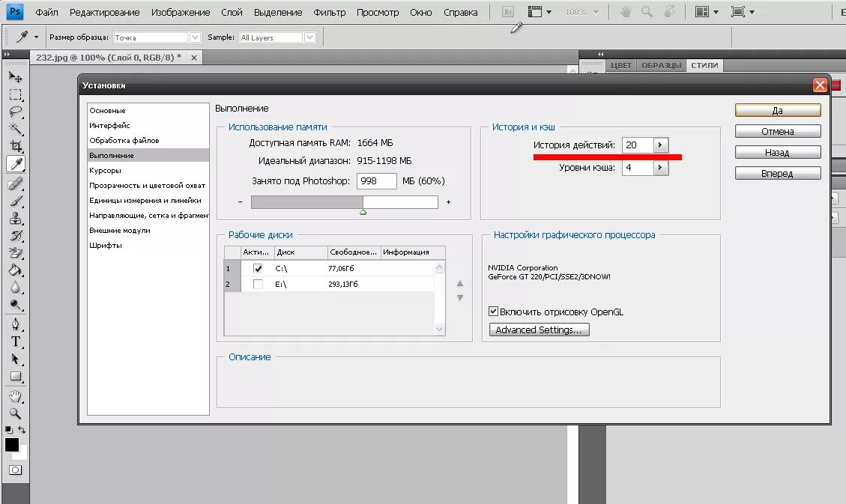Viewport: 846px width, 504px height.
Task: Swap foreground and background colors
Action: pyautogui.click(x=22, y=430)
